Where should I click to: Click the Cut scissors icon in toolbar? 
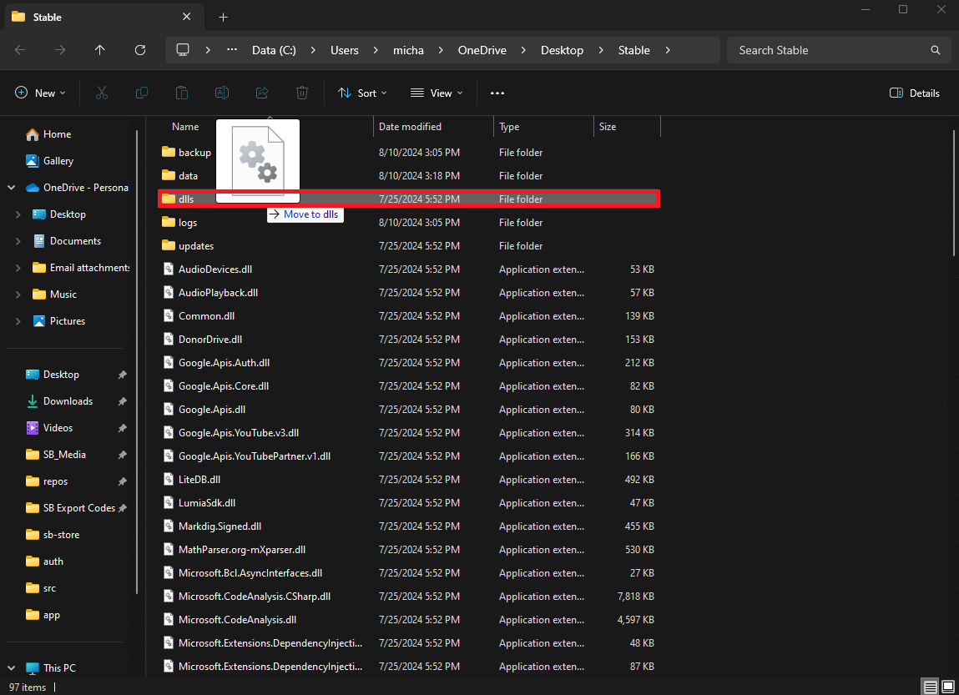point(102,93)
